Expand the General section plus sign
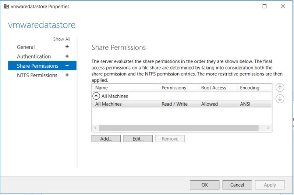 click(x=67, y=47)
